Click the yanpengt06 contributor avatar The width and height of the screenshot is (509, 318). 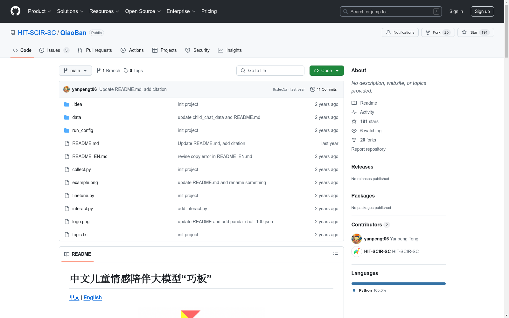[x=357, y=239]
